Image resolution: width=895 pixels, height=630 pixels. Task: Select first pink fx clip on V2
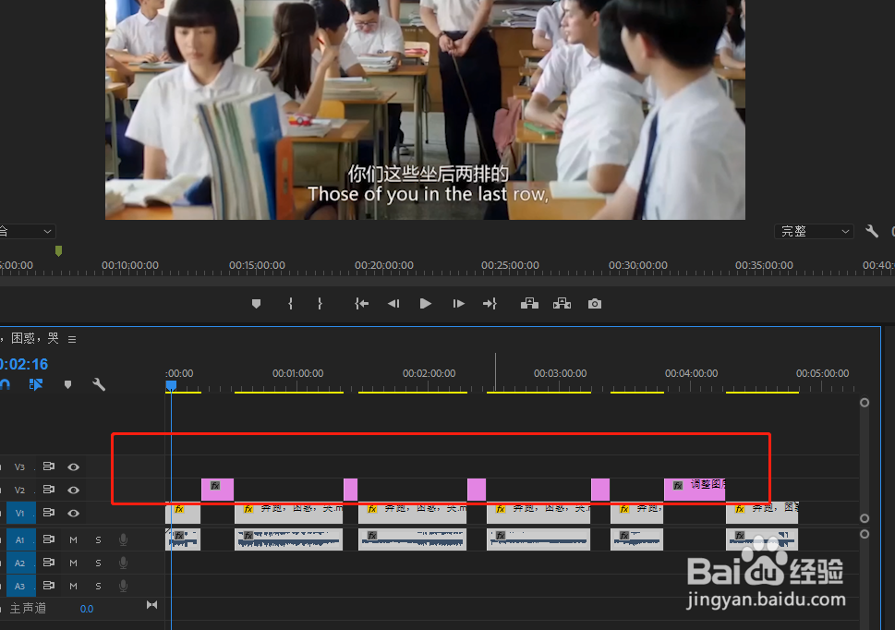217,490
